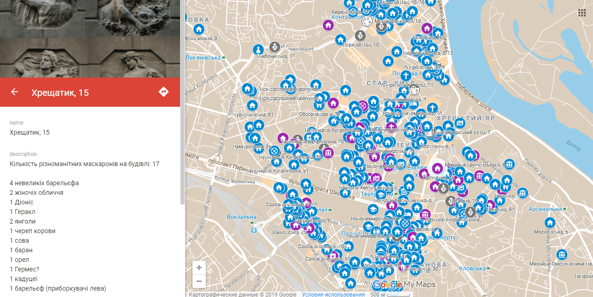
Task: Click the house marker at Мельникова, 8
Action: [x=198, y=29]
